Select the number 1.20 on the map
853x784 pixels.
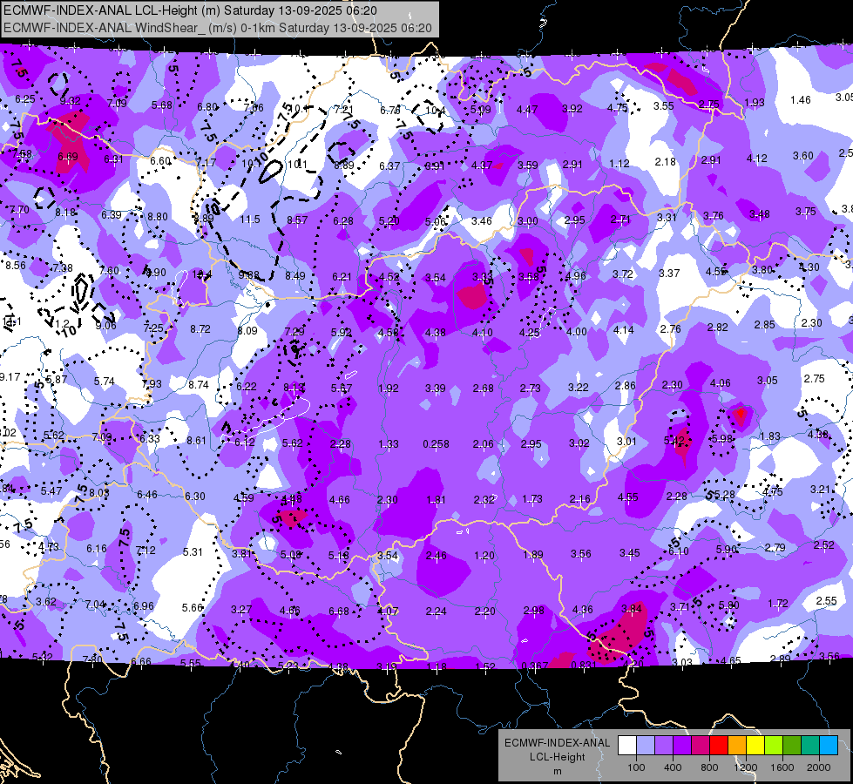(x=484, y=556)
